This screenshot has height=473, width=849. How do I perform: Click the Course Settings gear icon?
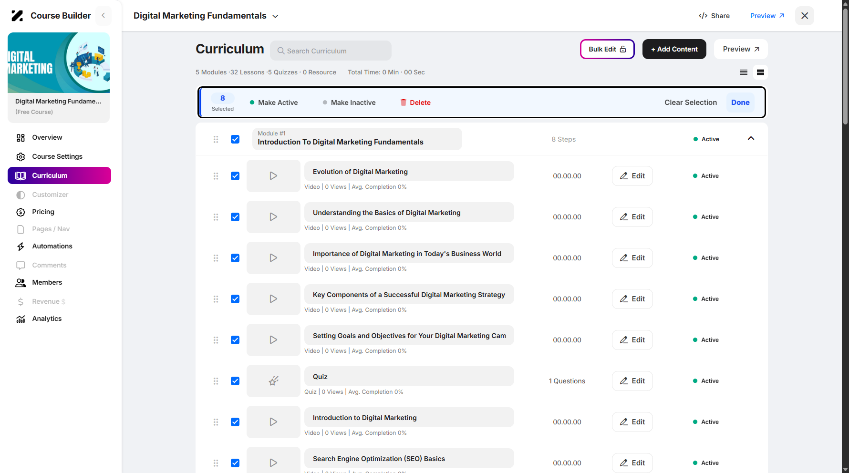pos(21,157)
